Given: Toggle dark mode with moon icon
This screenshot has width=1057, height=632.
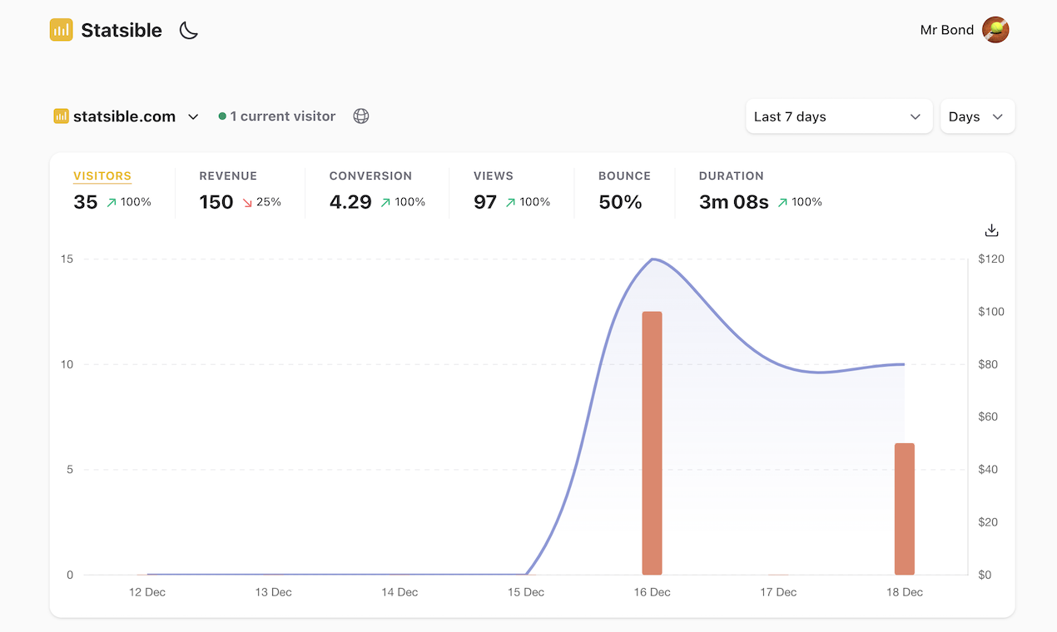Looking at the screenshot, I should [x=189, y=31].
